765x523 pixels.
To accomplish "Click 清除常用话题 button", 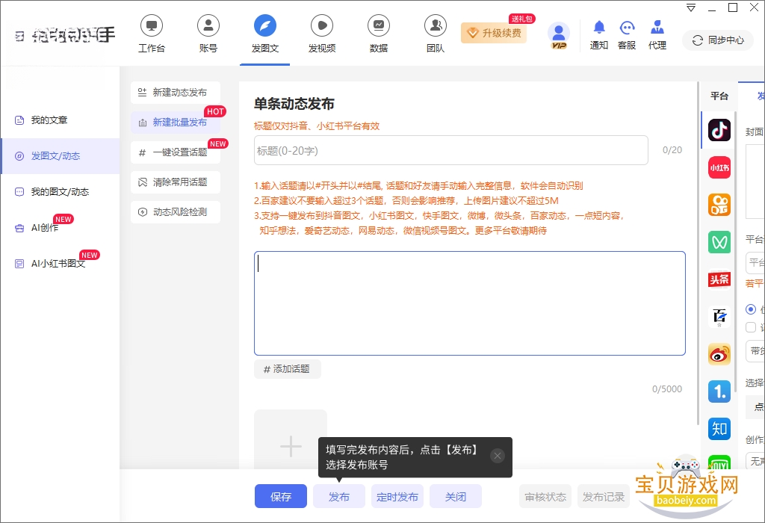I will [176, 182].
